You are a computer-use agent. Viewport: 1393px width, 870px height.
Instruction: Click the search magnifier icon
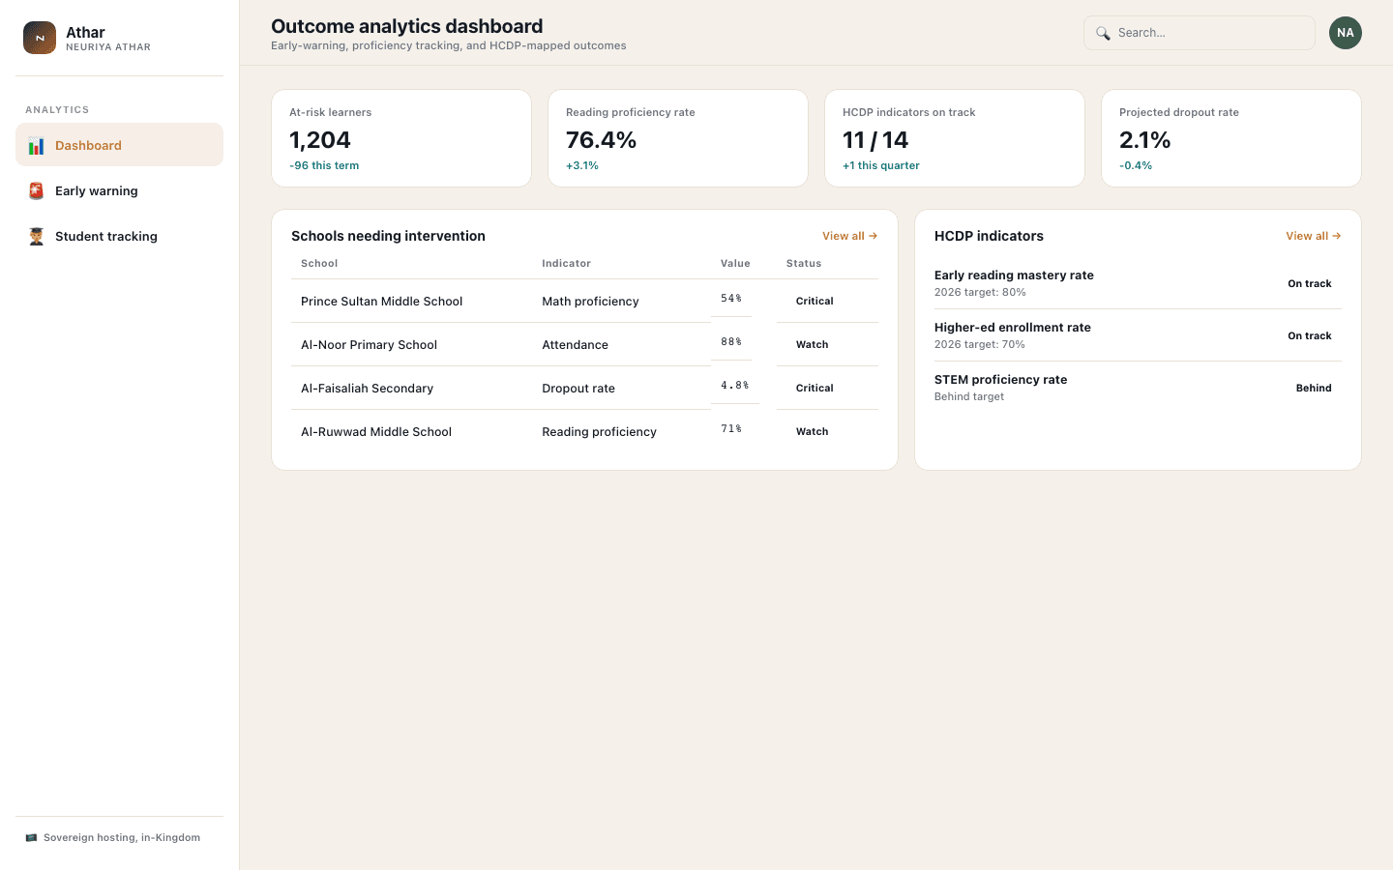[1103, 33]
